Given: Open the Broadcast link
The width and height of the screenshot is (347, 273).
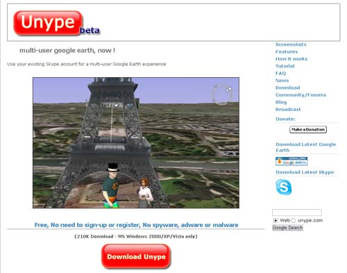Looking at the screenshot, I should 288,109.
